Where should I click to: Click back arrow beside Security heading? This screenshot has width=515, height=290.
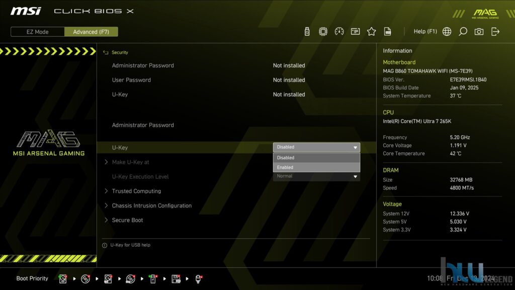(106, 52)
